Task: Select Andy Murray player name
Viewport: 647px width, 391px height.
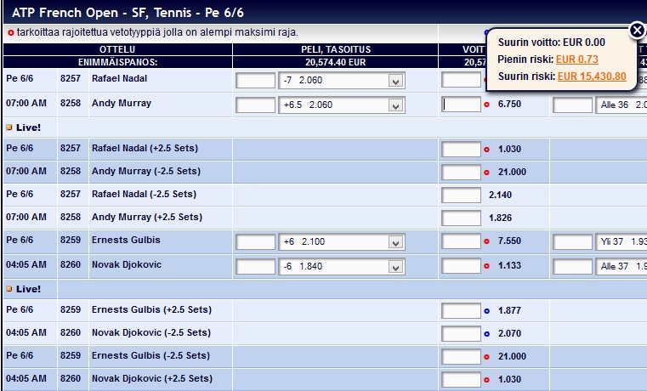Action: [122, 103]
